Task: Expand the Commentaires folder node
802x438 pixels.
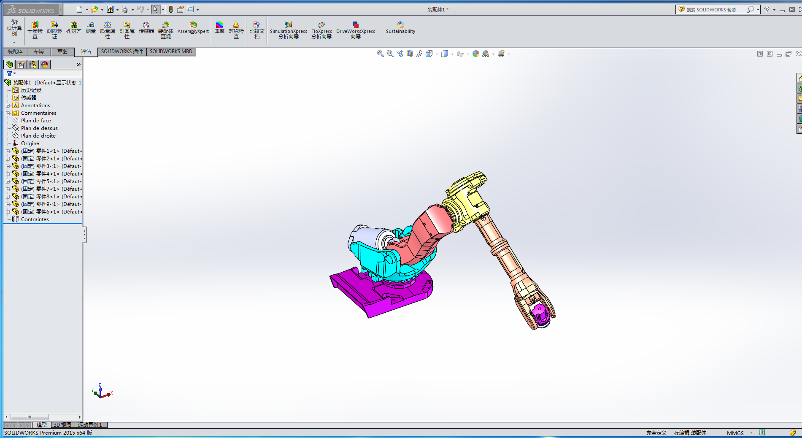Action: click(8, 113)
